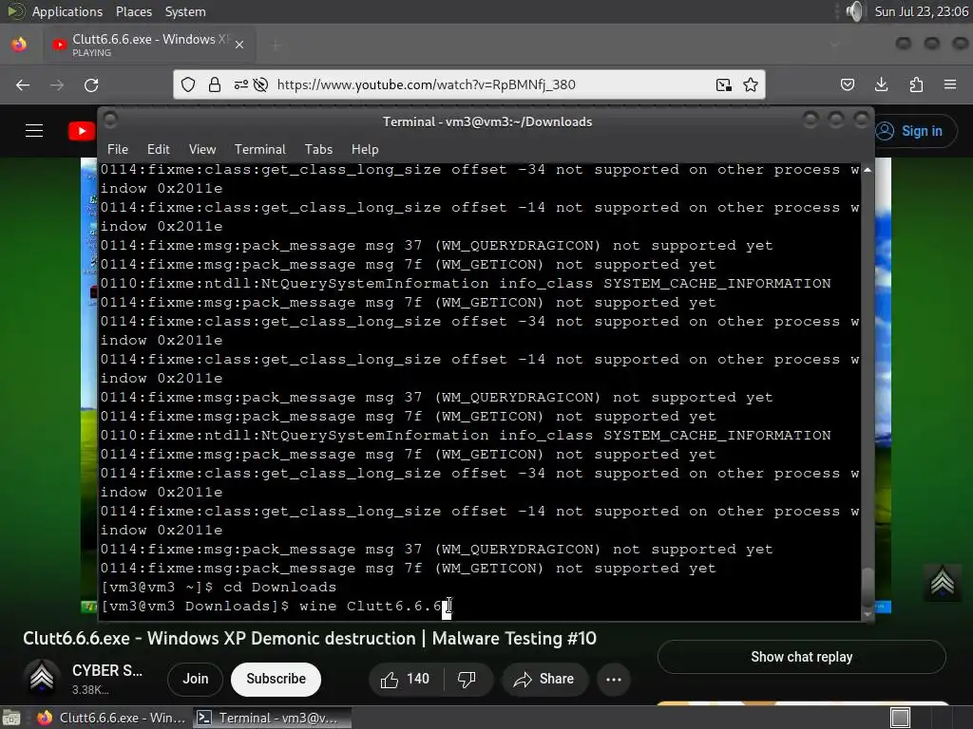Open the terminal File menu
Image resolution: width=973 pixels, height=729 pixels.
[118, 149]
